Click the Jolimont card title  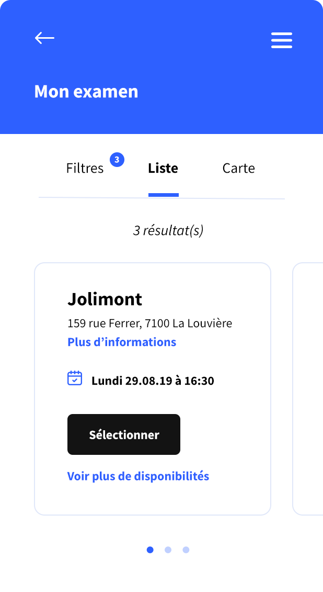(105, 299)
